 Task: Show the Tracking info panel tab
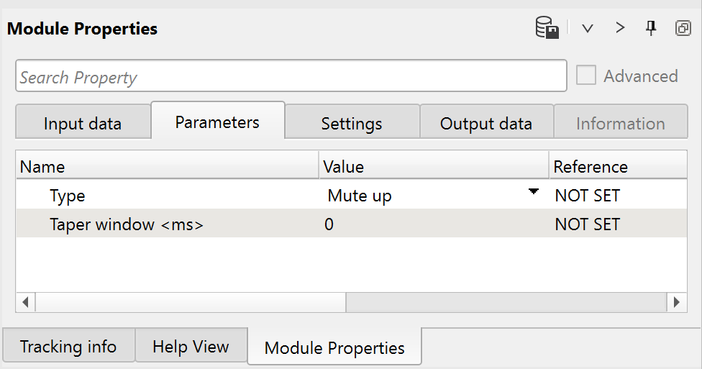68,347
